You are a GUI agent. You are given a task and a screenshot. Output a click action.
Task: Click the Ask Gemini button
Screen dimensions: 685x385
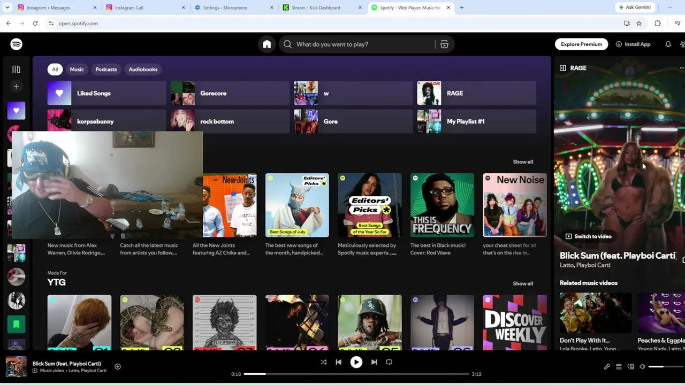pyautogui.click(x=635, y=7)
